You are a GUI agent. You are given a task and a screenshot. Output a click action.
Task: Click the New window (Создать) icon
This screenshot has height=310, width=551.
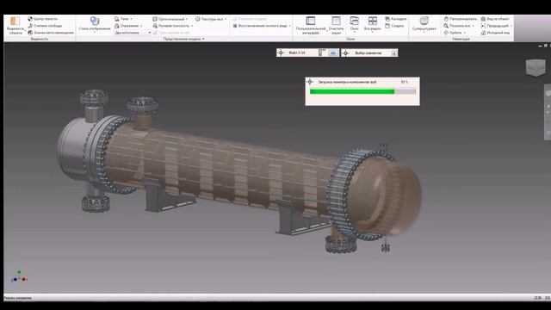(x=387, y=26)
